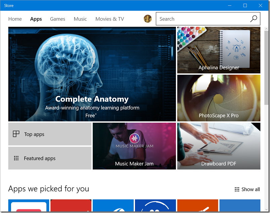The height and width of the screenshot is (213, 270).
Task: Open the Top apps list
Action: click(50, 134)
